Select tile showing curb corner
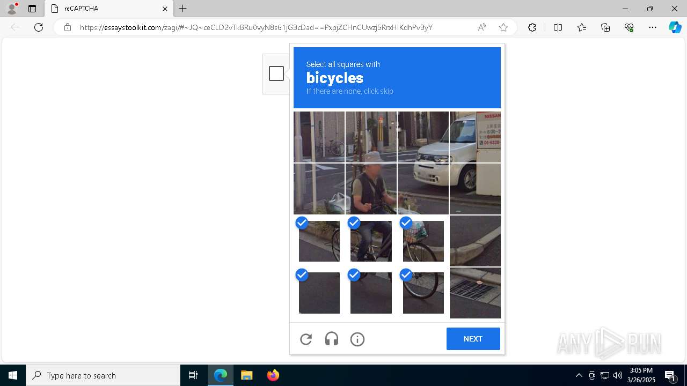 point(475,241)
